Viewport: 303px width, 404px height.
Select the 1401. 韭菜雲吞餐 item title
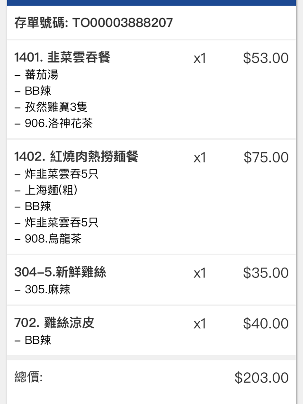pos(62,58)
